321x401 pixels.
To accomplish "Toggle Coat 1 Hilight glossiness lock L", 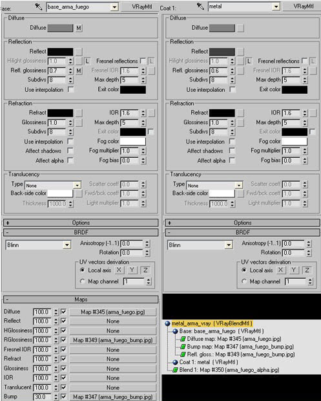I will [249, 61].
